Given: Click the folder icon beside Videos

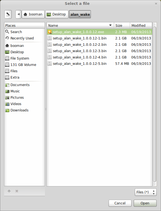Looking at the screenshot, I should click(7, 104).
